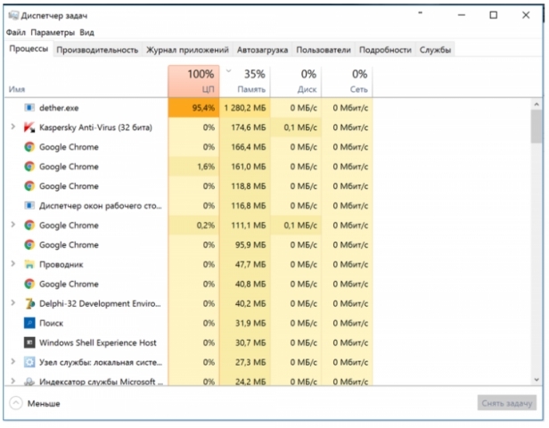Viewport: 549px width, 428px height.
Task: Expand the Delphi-32 Development Environment group
Action: (x=13, y=303)
